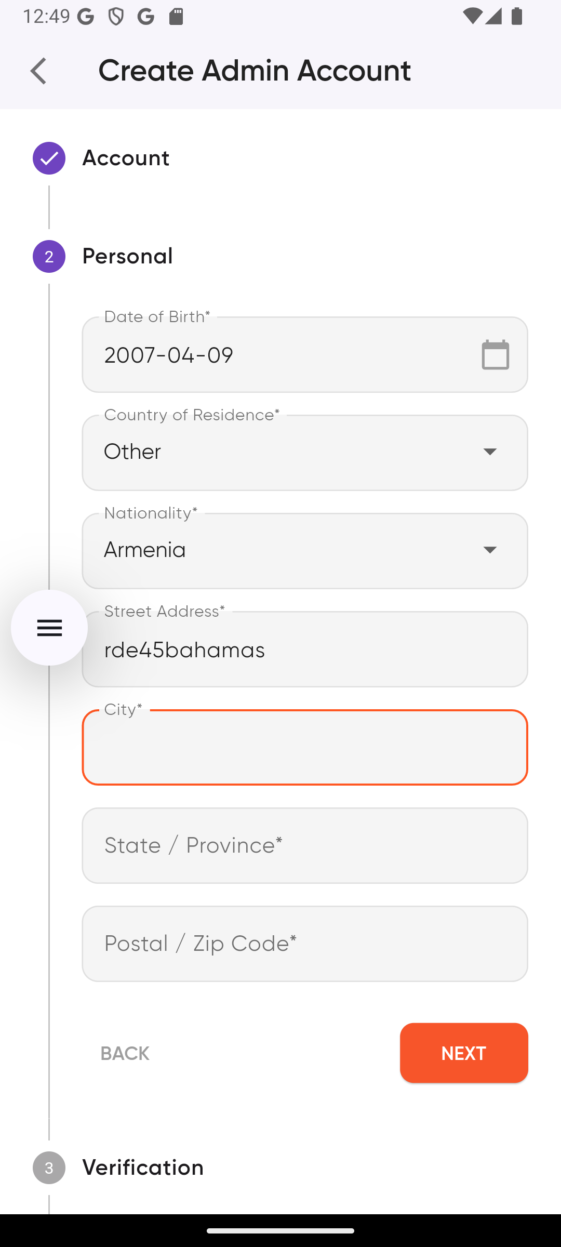The height and width of the screenshot is (1247, 561).
Task: Tap the floating hamburger menu button
Action: pos(49,628)
